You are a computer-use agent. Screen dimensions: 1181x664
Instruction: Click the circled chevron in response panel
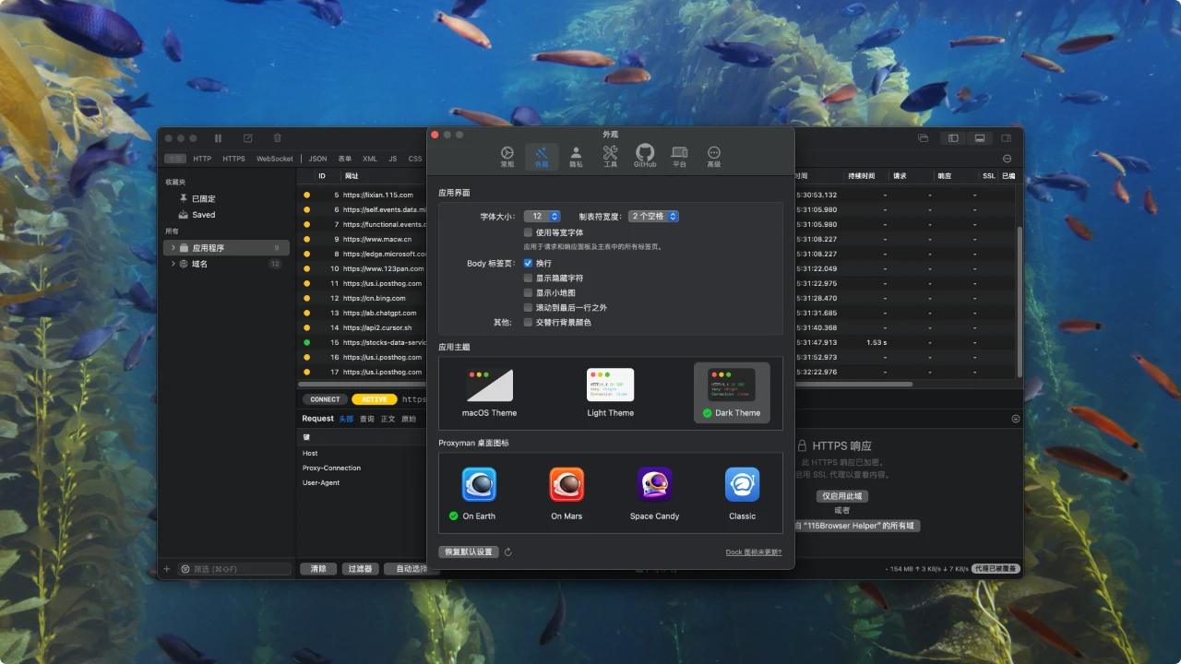[x=1016, y=419]
